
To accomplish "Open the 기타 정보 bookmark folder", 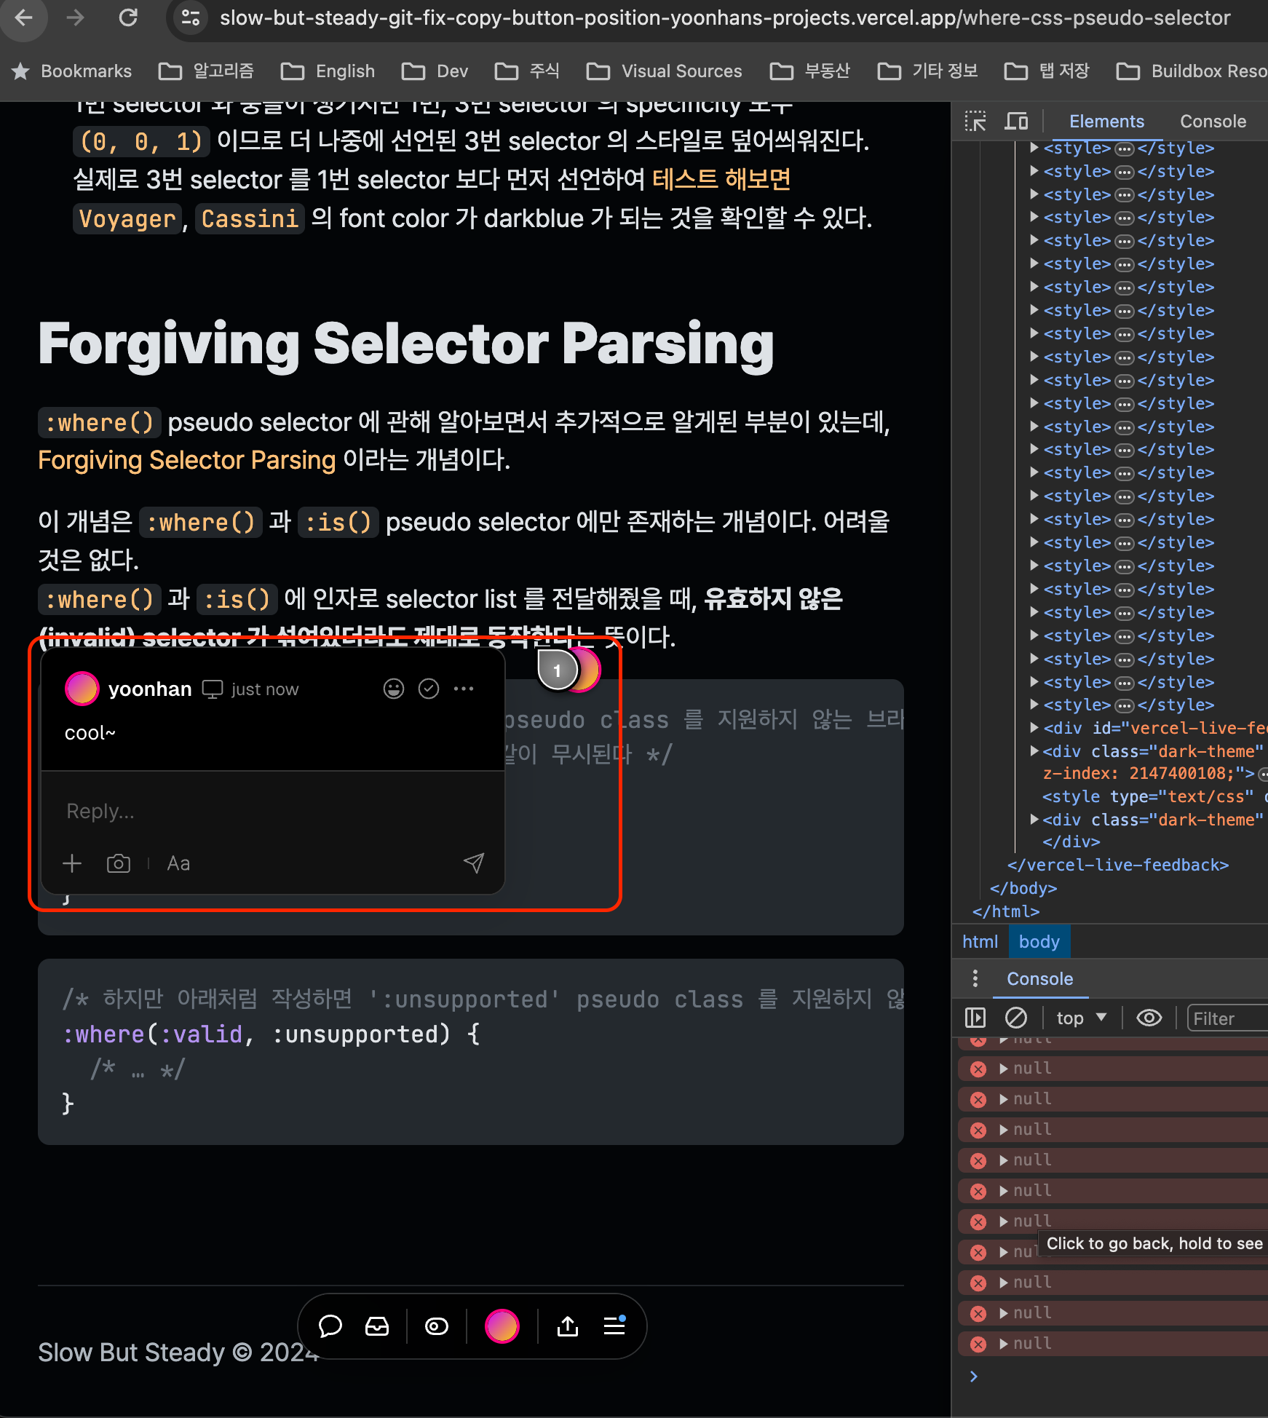I will pos(928,71).
